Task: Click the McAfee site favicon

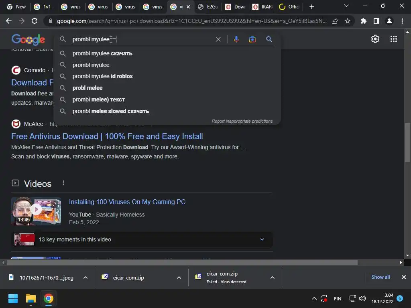Action: pos(16,124)
